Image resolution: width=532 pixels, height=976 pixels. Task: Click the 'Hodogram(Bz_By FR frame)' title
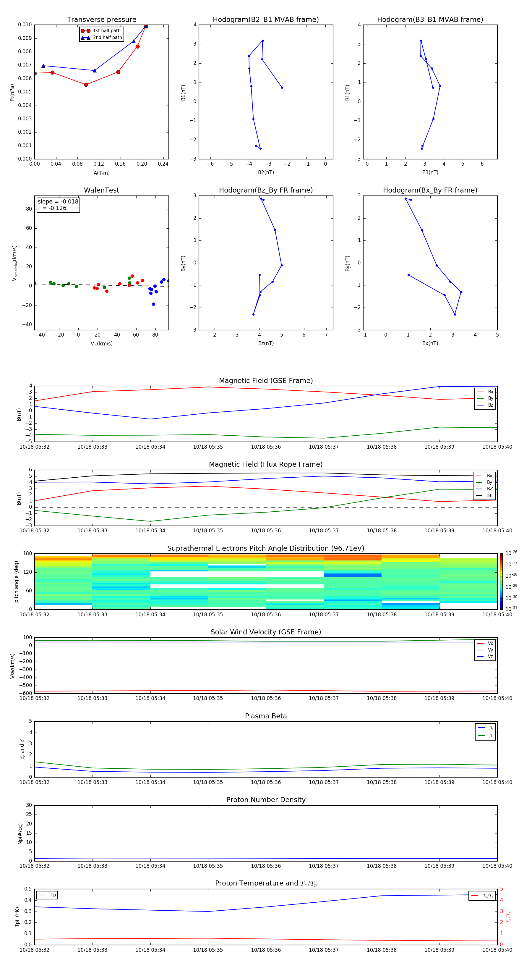pyautogui.click(x=266, y=190)
